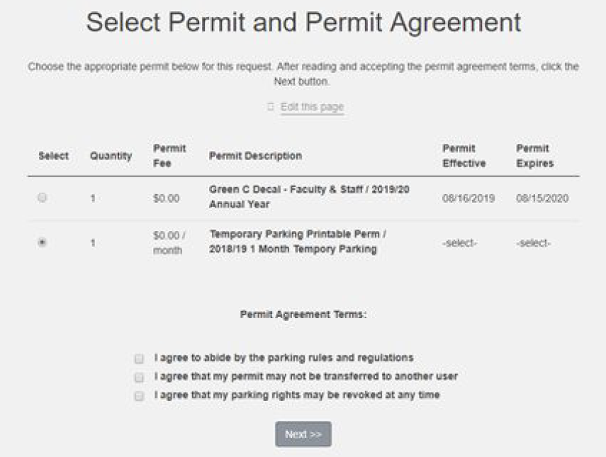
Task: Click the Permit Fee column header
Action: click(x=169, y=156)
